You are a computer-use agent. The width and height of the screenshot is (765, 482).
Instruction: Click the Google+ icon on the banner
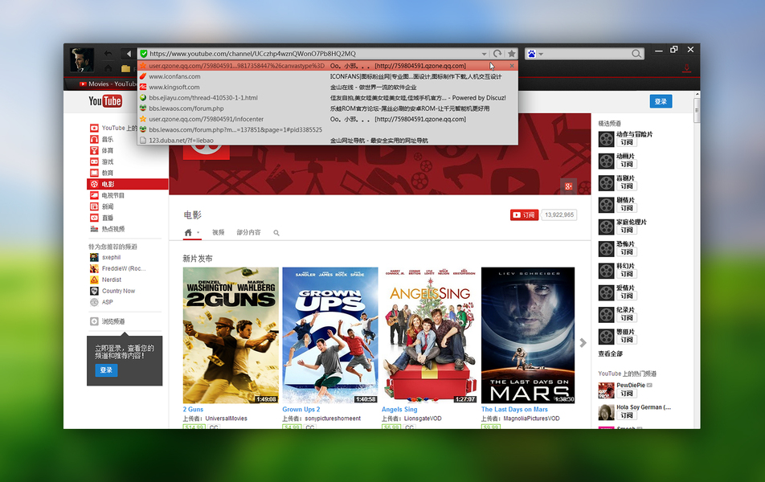[568, 186]
